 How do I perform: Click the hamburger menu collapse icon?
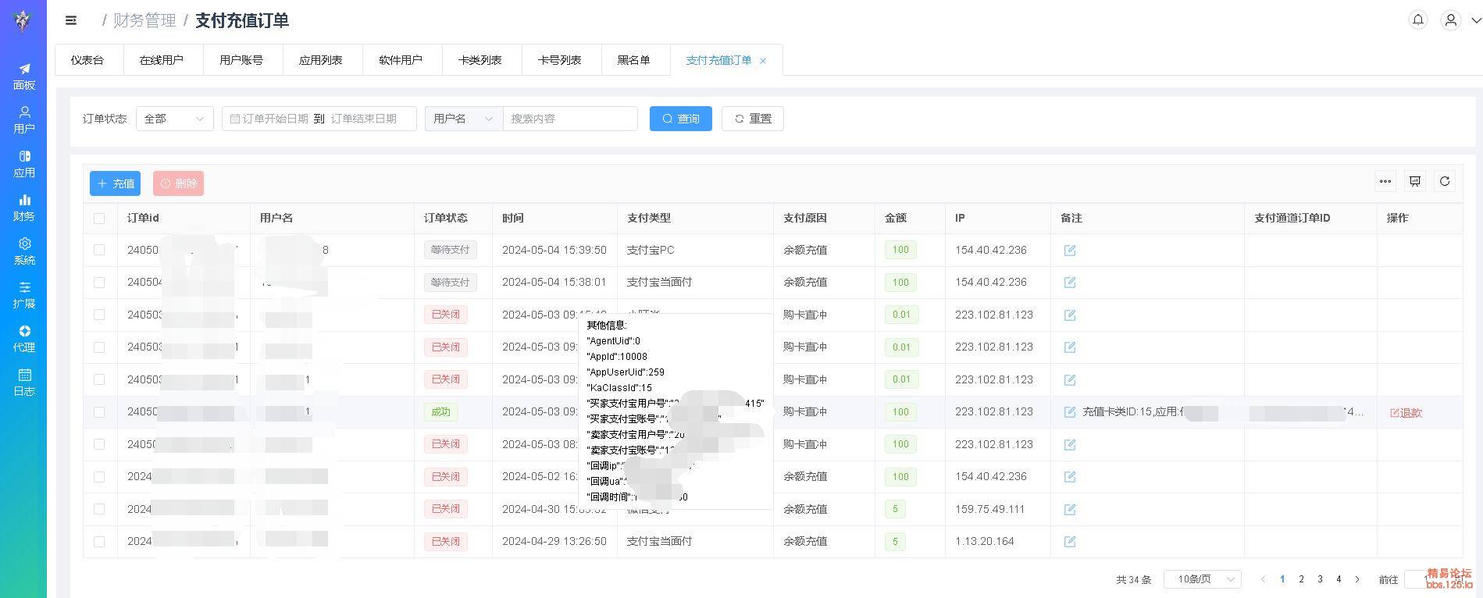point(71,20)
